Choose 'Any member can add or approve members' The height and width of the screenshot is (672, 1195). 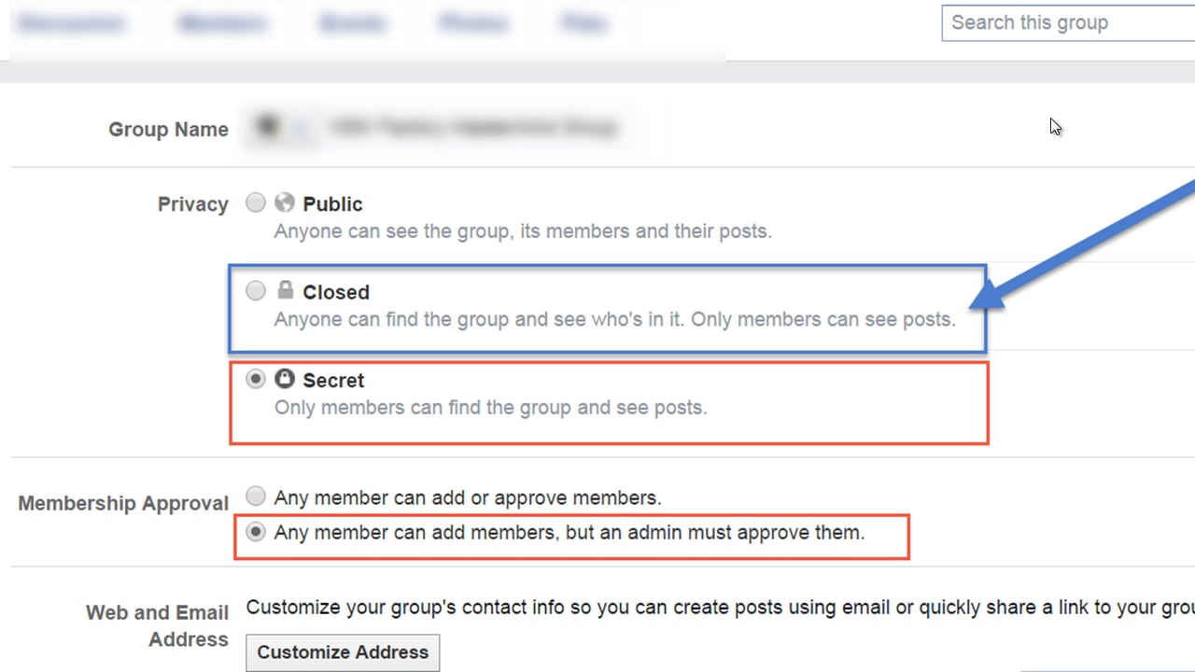[x=255, y=497]
